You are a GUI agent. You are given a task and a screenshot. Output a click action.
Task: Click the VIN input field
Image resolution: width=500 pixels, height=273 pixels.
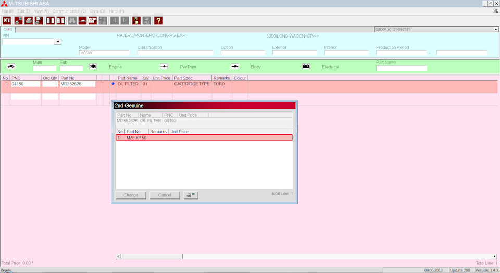(x=28, y=42)
